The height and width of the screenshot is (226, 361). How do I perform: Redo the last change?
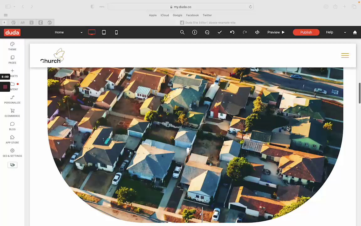pos(244,32)
